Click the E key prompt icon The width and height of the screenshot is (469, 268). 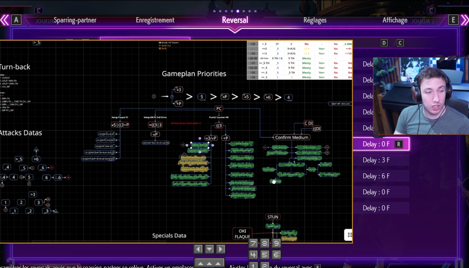(453, 20)
